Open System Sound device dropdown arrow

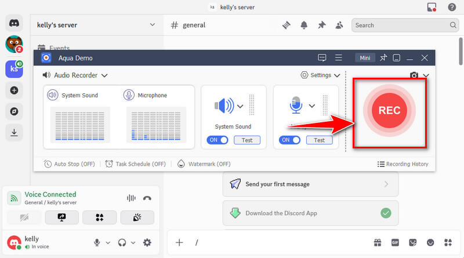point(240,106)
